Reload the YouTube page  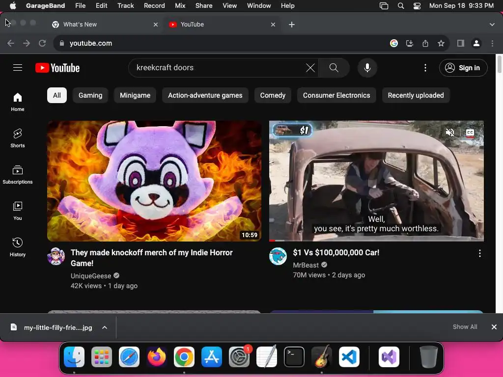42,43
